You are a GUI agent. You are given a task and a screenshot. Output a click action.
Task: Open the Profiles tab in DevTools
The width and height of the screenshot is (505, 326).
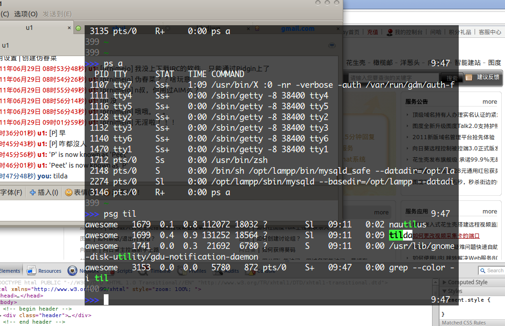(x=197, y=271)
